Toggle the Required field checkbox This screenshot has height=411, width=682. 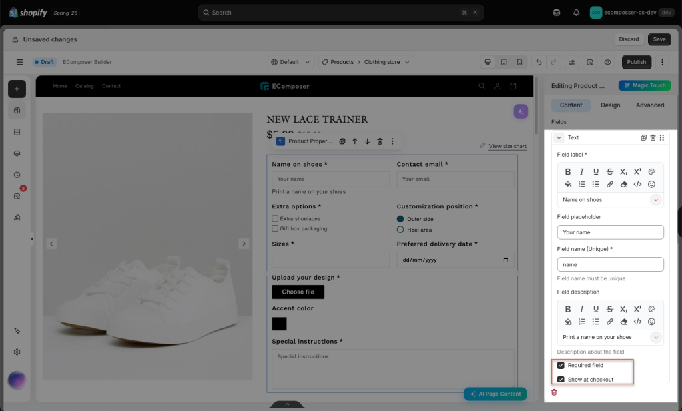(561, 365)
